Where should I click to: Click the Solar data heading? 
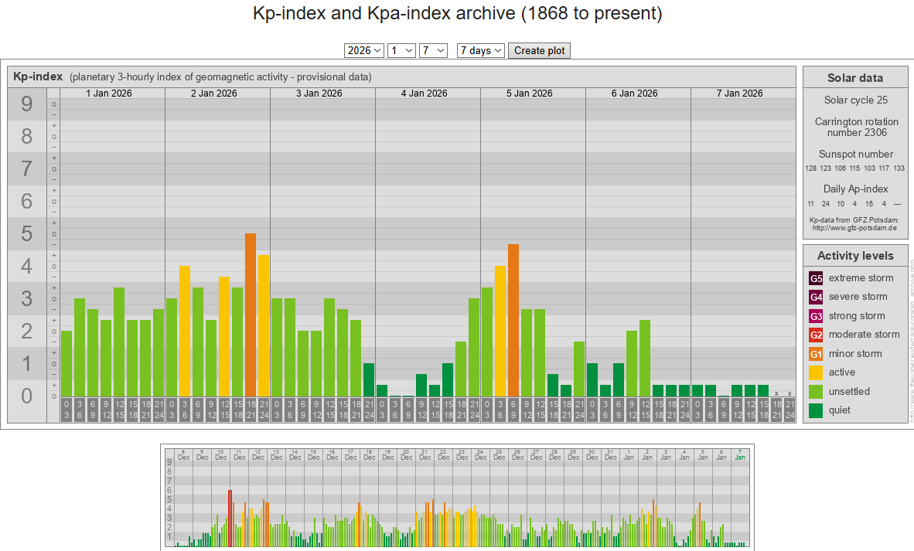click(x=855, y=78)
